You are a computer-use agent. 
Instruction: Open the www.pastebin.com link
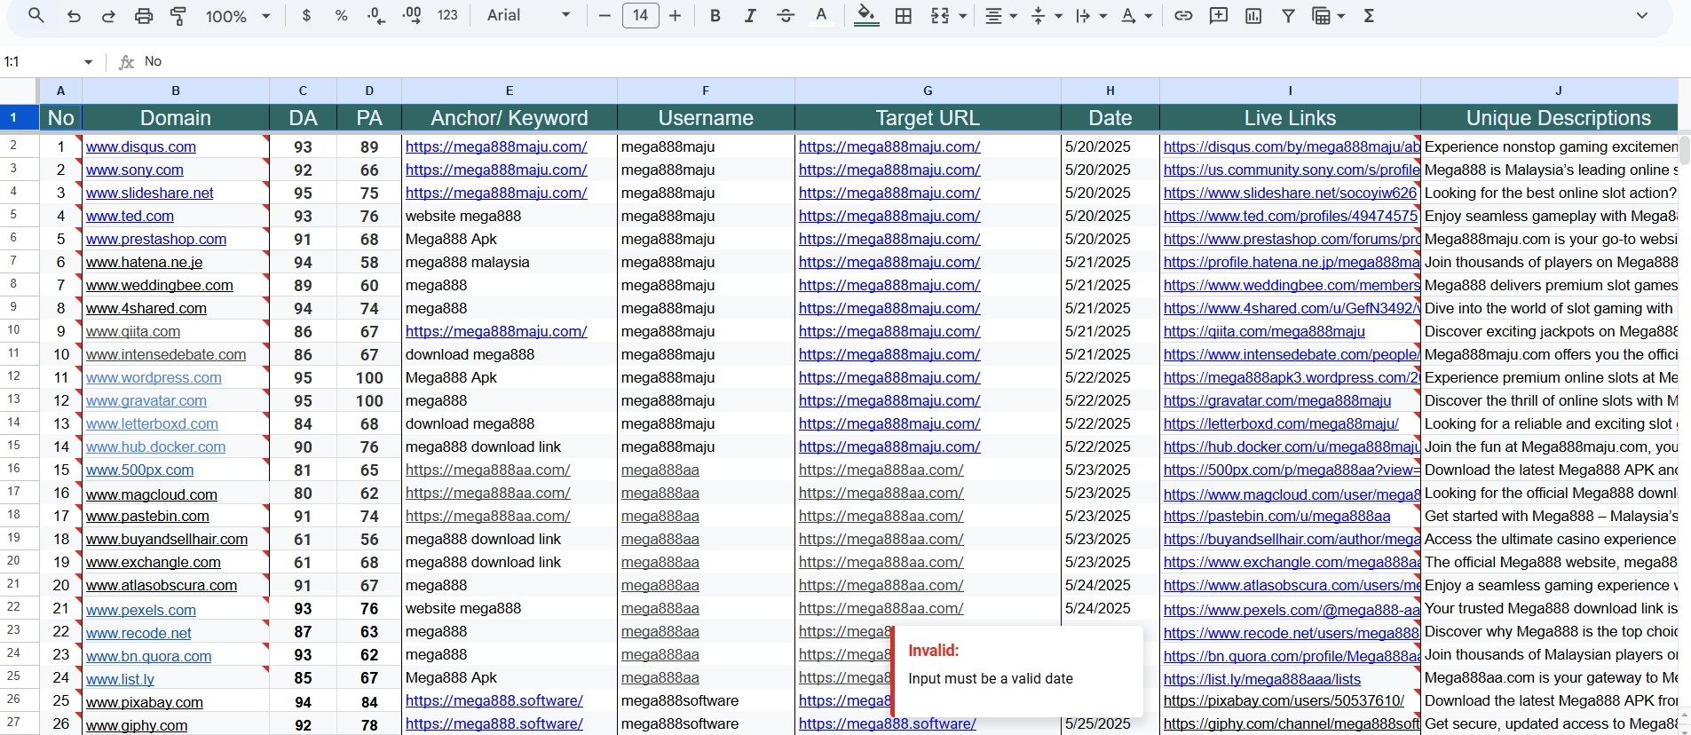tap(147, 517)
